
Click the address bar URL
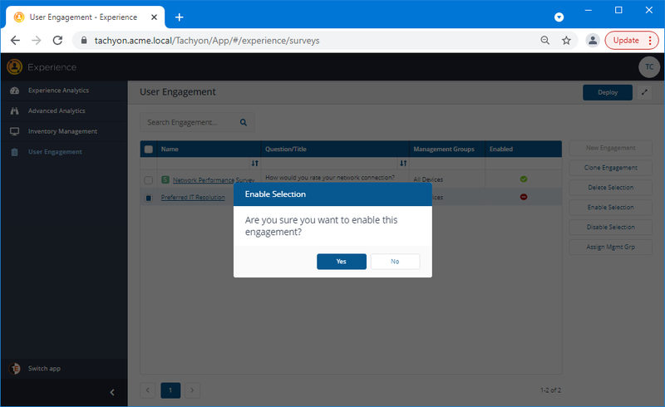click(207, 41)
